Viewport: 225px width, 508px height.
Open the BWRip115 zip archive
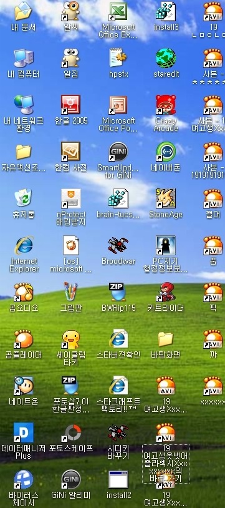118,292
